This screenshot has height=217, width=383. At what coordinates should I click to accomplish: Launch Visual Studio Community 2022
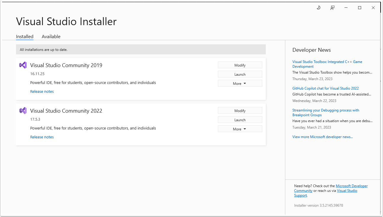240,120
